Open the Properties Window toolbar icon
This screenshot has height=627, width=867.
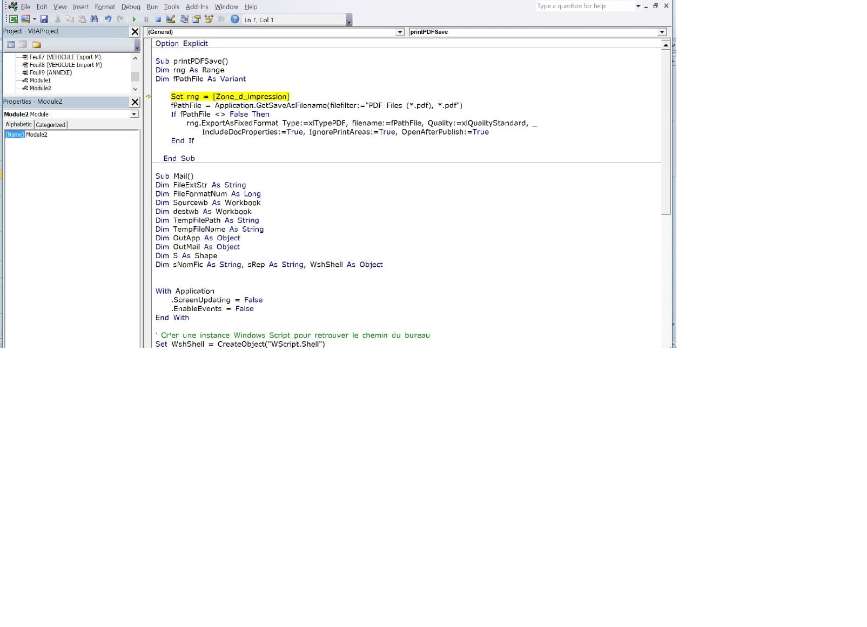point(197,19)
